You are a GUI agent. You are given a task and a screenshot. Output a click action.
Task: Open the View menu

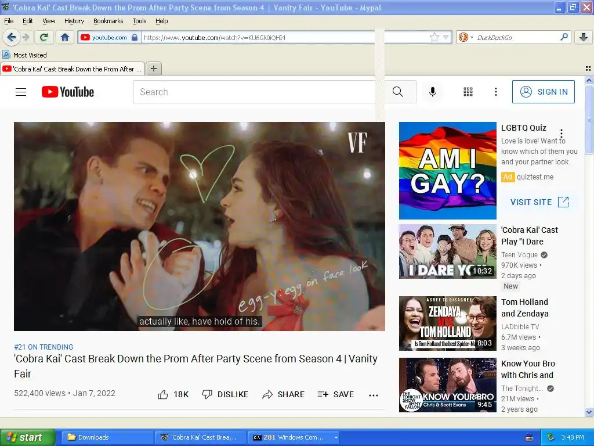49,21
